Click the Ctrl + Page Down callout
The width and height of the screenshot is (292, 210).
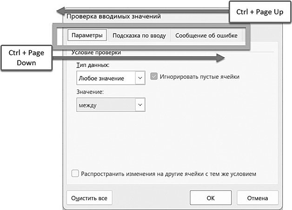click(x=26, y=58)
